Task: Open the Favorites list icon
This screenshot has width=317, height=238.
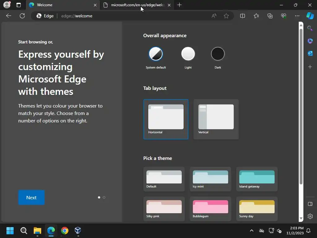Action: coord(256,16)
